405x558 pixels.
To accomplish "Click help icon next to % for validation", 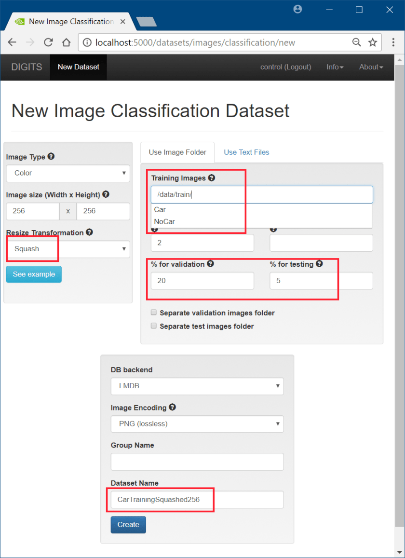I will point(210,264).
